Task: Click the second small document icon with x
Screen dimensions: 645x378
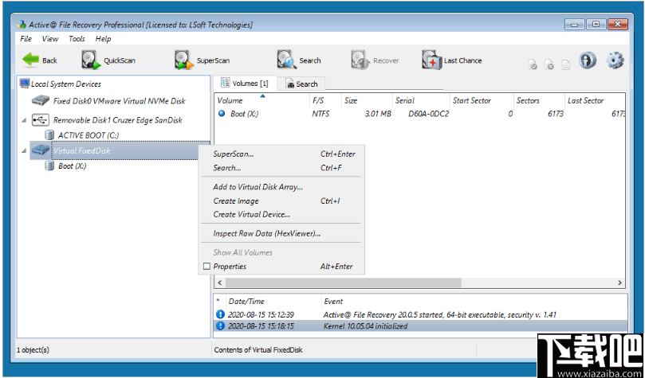Action: pyautogui.click(x=549, y=64)
